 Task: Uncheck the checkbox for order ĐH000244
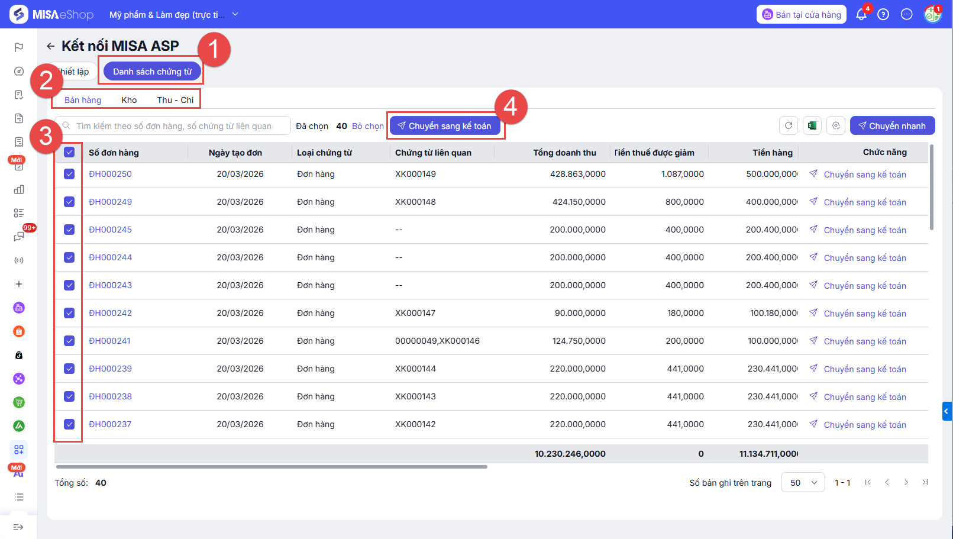(69, 257)
